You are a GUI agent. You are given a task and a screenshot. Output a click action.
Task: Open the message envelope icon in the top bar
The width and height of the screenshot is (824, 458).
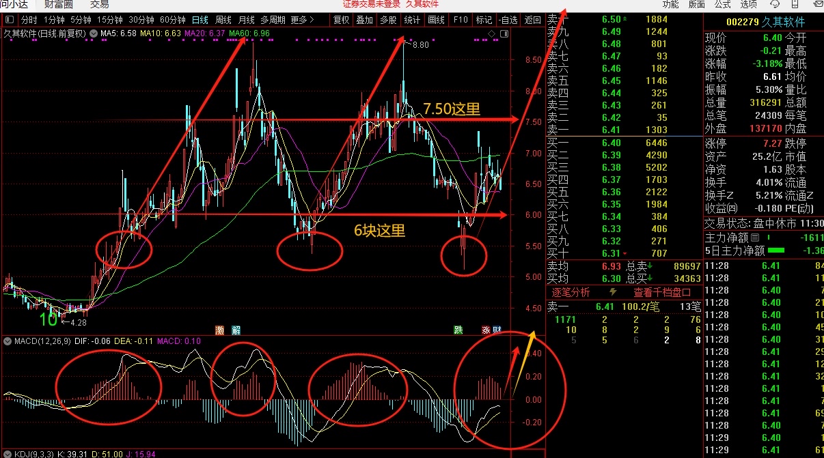point(817,4)
